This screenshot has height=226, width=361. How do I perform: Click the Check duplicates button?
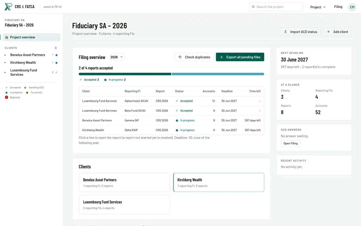194,57
